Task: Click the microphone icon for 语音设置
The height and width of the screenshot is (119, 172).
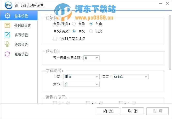Action: point(7,44)
